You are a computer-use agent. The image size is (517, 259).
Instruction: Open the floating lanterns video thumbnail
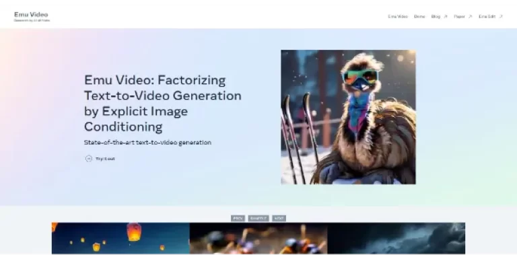pyautogui.click(x=120, y=238)
